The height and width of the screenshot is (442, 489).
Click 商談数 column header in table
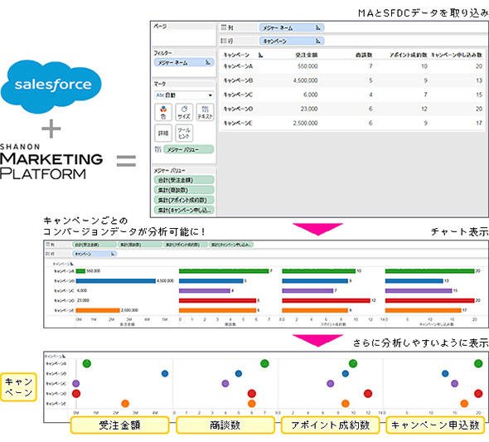click(x=364, y=56)
